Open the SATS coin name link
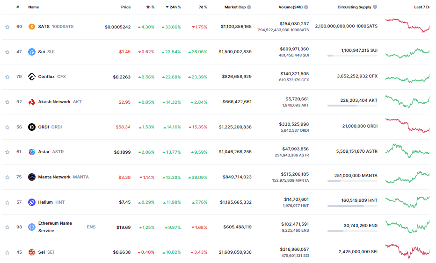The image size is (436, 263). 44,27
